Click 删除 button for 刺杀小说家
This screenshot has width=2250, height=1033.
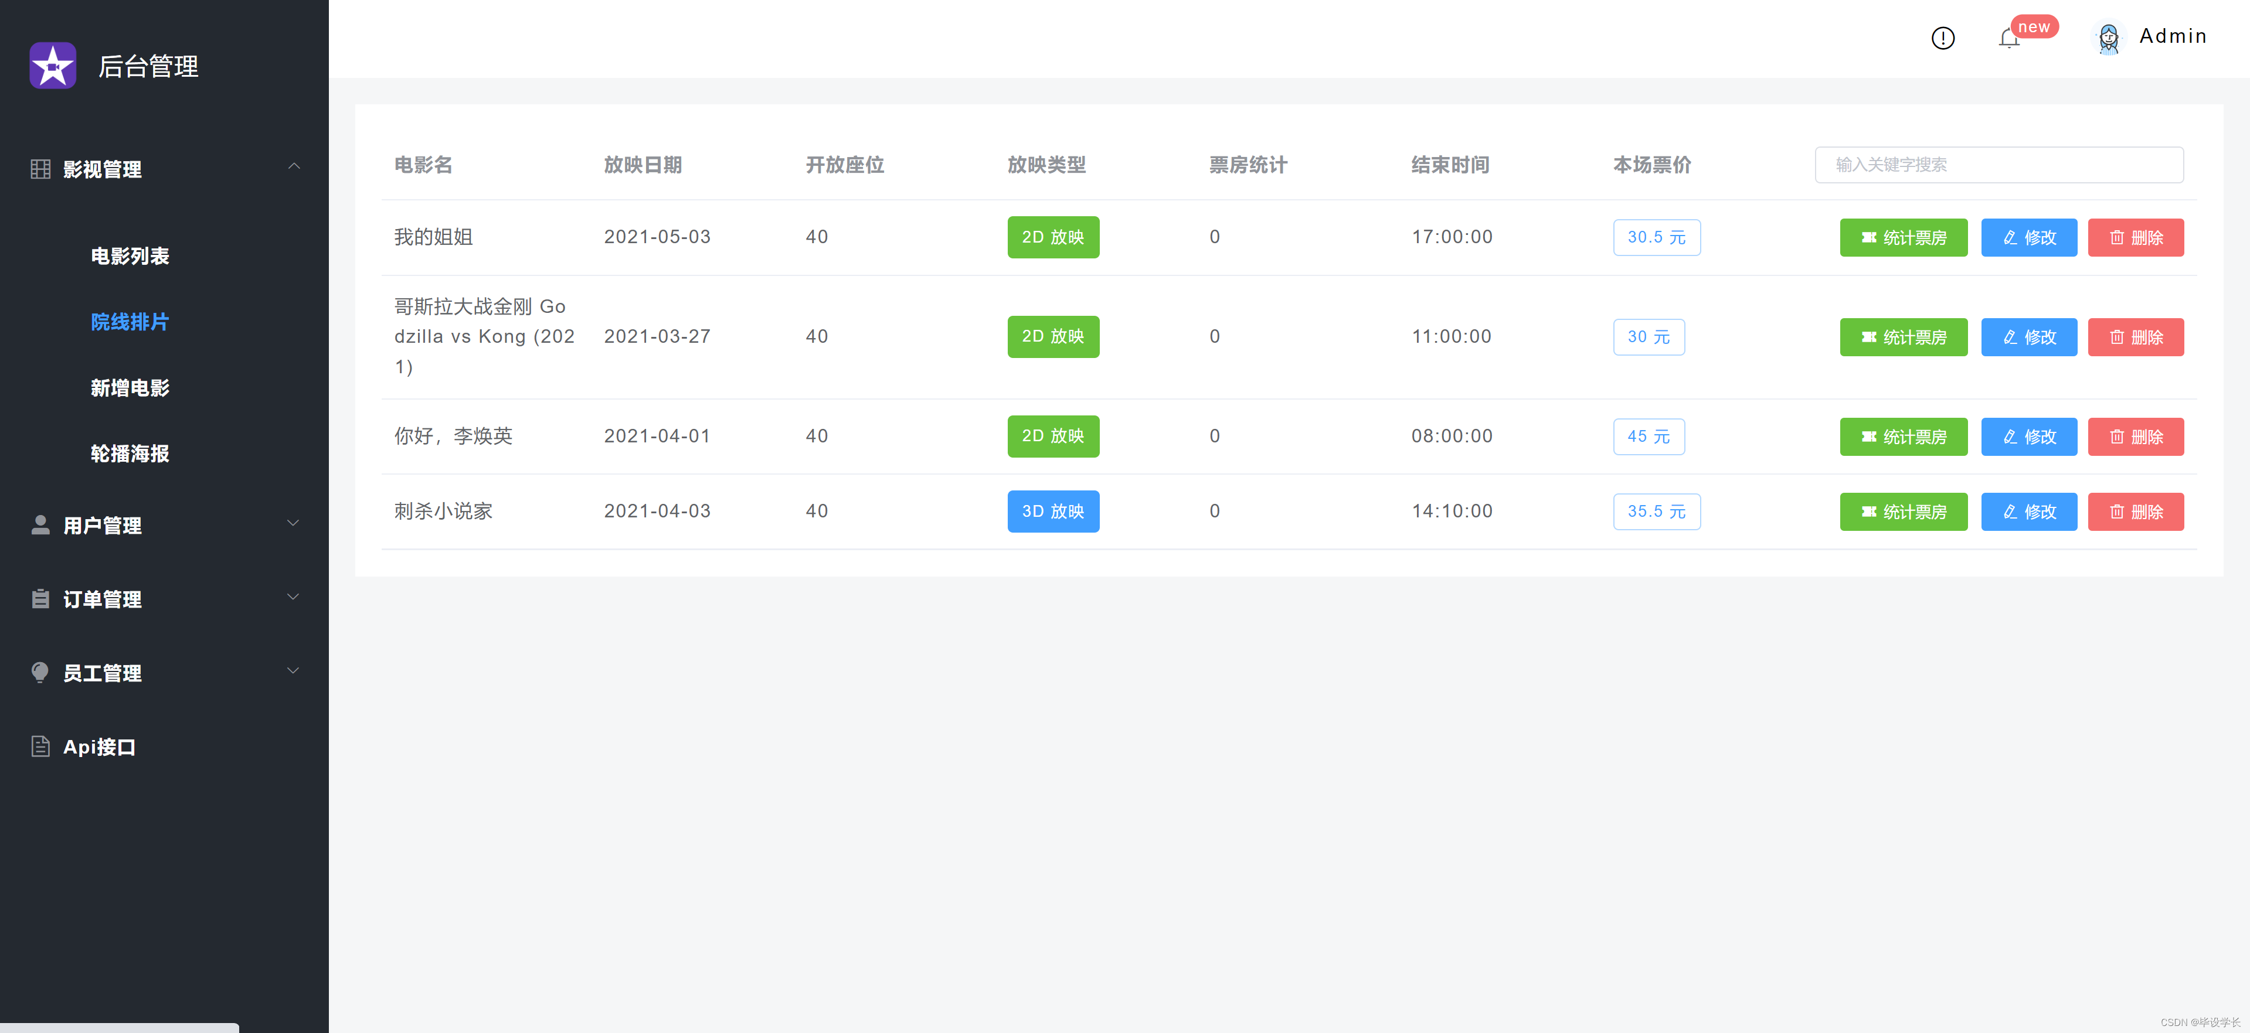point(2136,512)
